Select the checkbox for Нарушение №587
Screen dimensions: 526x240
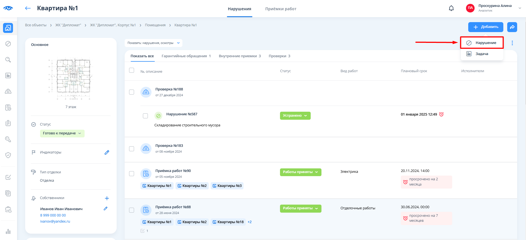point(145,116)
